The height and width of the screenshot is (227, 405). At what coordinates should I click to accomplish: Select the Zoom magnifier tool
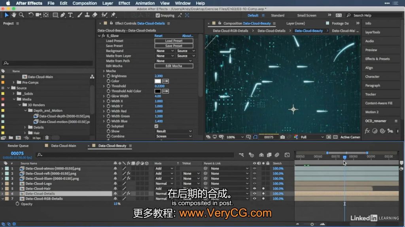tap(21, 15)
